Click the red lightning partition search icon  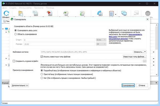click(50, 13)
